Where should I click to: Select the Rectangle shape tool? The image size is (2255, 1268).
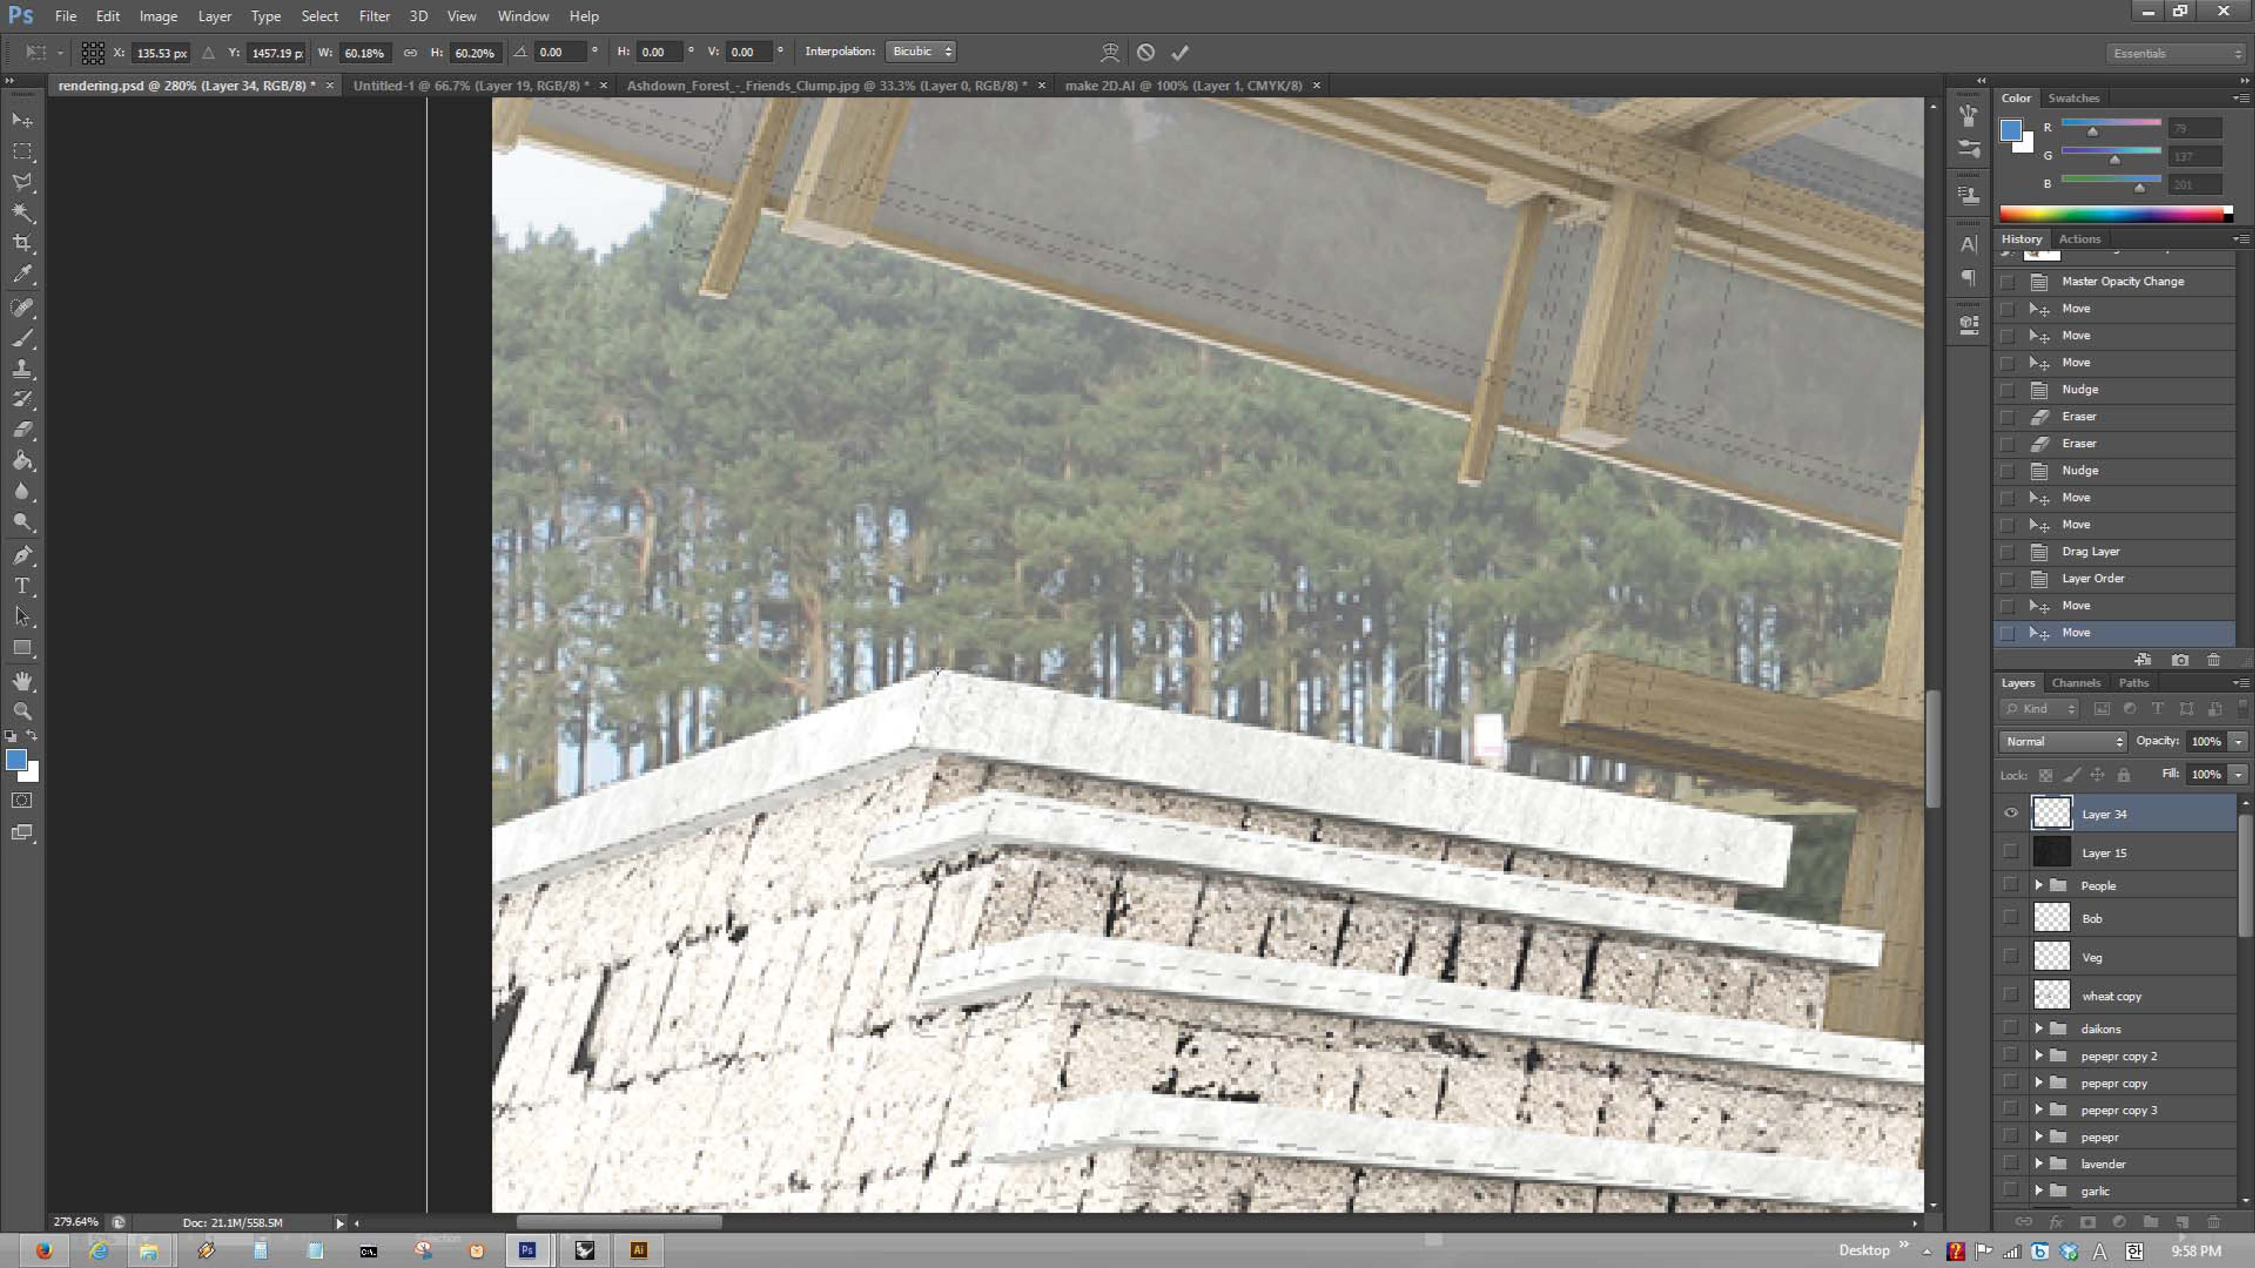tap(23, 648)
